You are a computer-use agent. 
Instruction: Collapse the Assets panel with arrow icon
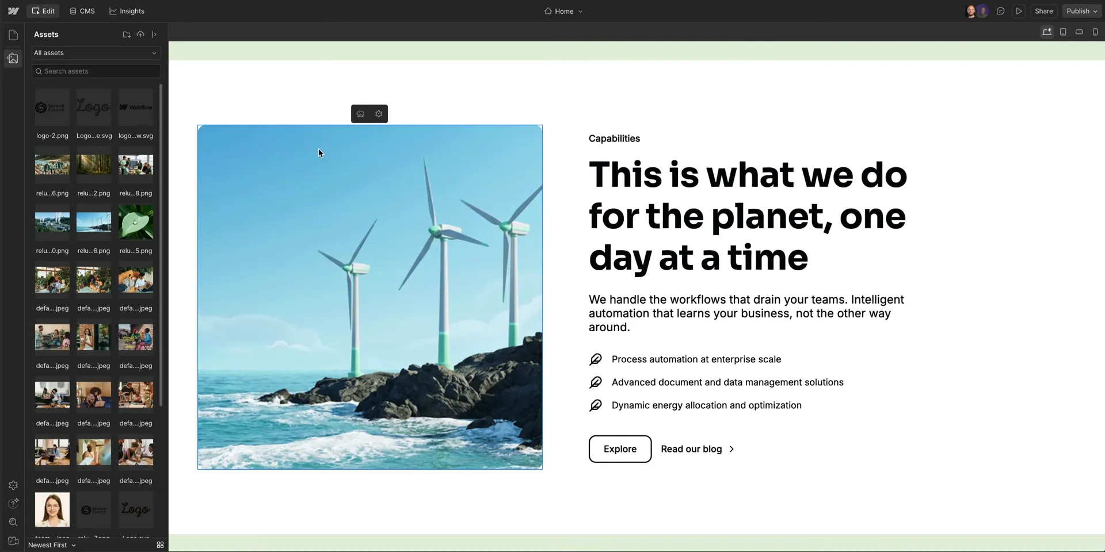coord(154,34)
